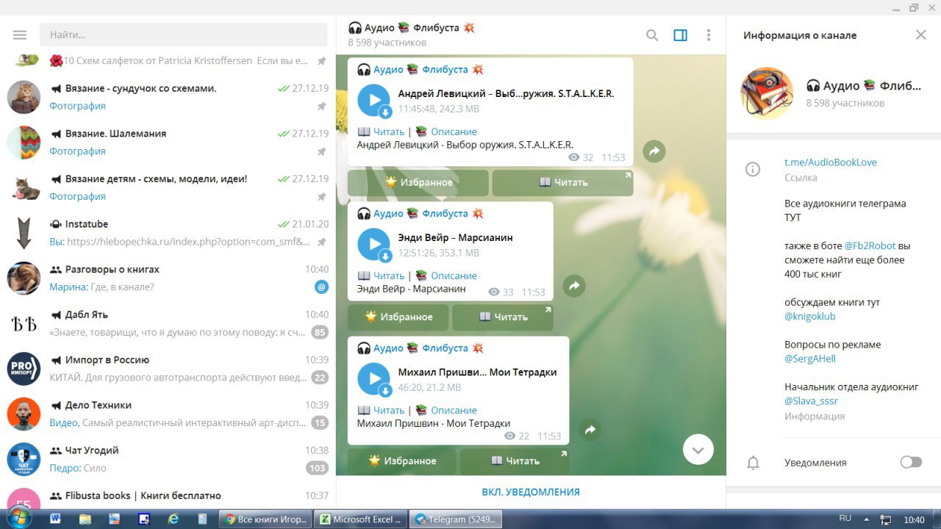
Task: Open the Word icon in the taskbar
Action: click(55, 519)
